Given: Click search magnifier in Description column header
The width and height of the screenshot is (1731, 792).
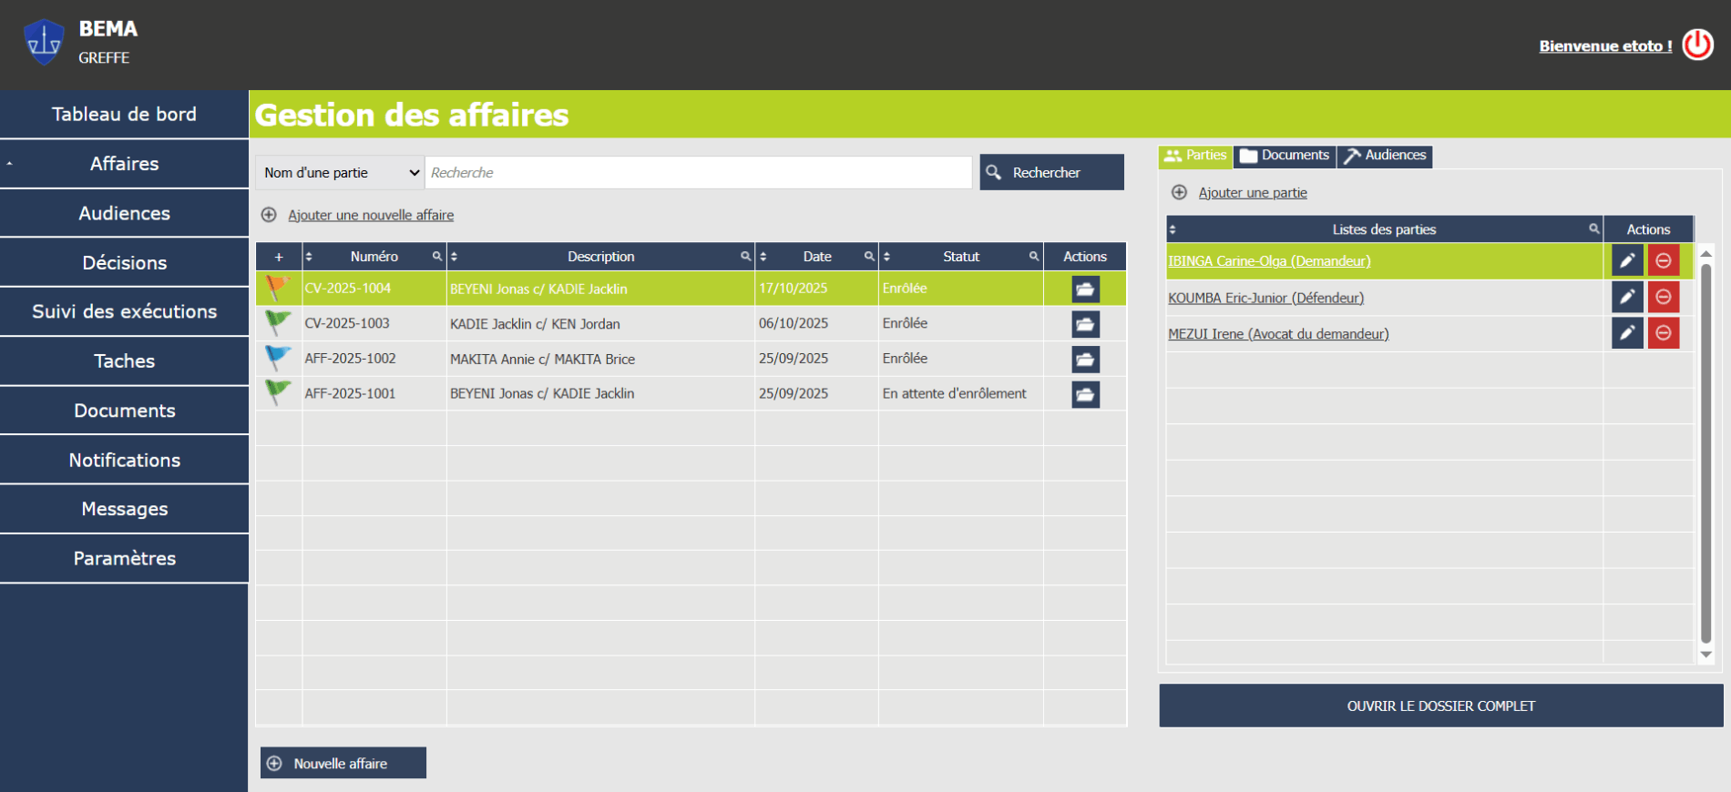Looking at the screenshot, I should (745, 257).
